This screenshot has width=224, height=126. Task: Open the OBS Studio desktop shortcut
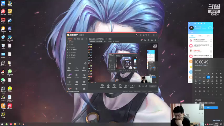click(x=3, y=64)
